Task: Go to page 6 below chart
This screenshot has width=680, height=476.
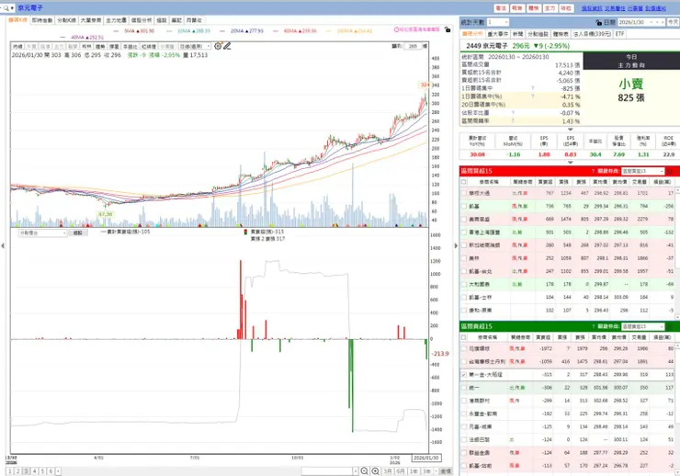Action: [x=51, y=470]
